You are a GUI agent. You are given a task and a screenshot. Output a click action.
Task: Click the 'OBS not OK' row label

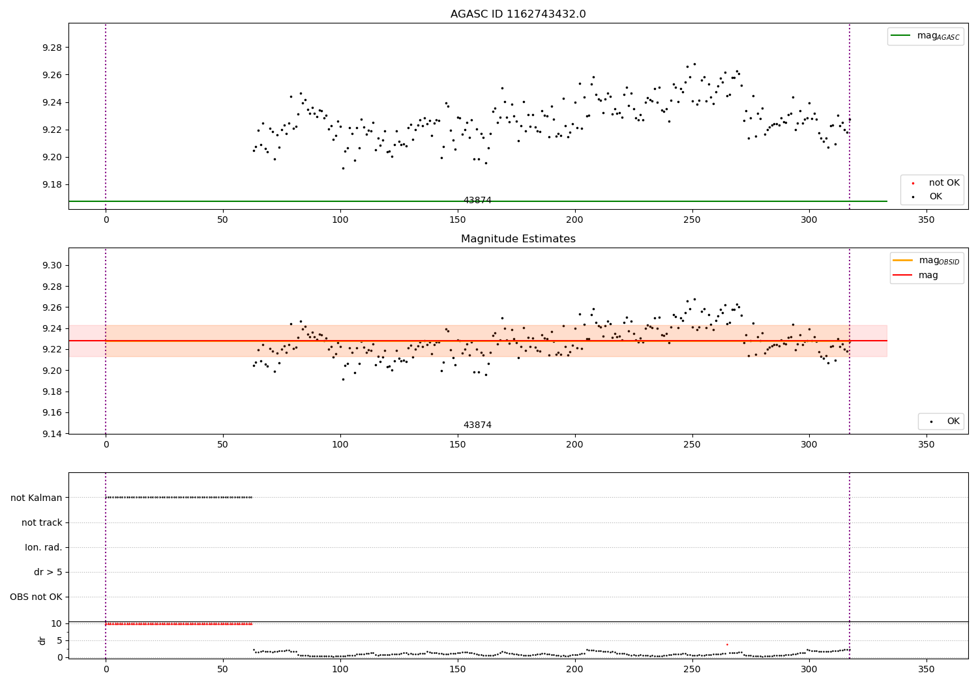(x=36, y=597)
